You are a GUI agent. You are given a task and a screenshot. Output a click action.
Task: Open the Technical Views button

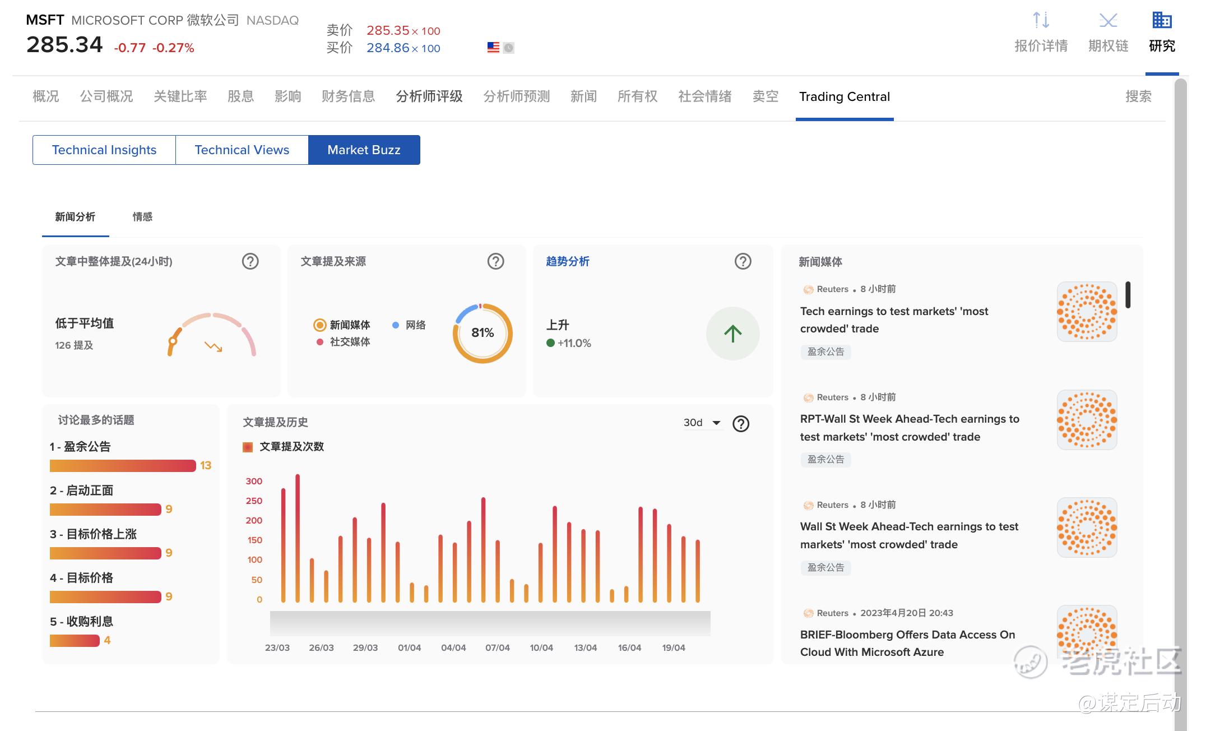coord(242,150)
